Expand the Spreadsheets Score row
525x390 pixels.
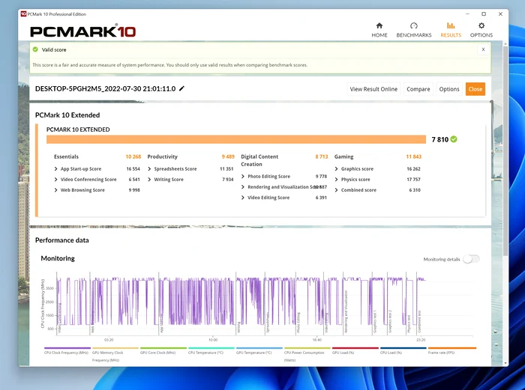(x=151, y=169)
